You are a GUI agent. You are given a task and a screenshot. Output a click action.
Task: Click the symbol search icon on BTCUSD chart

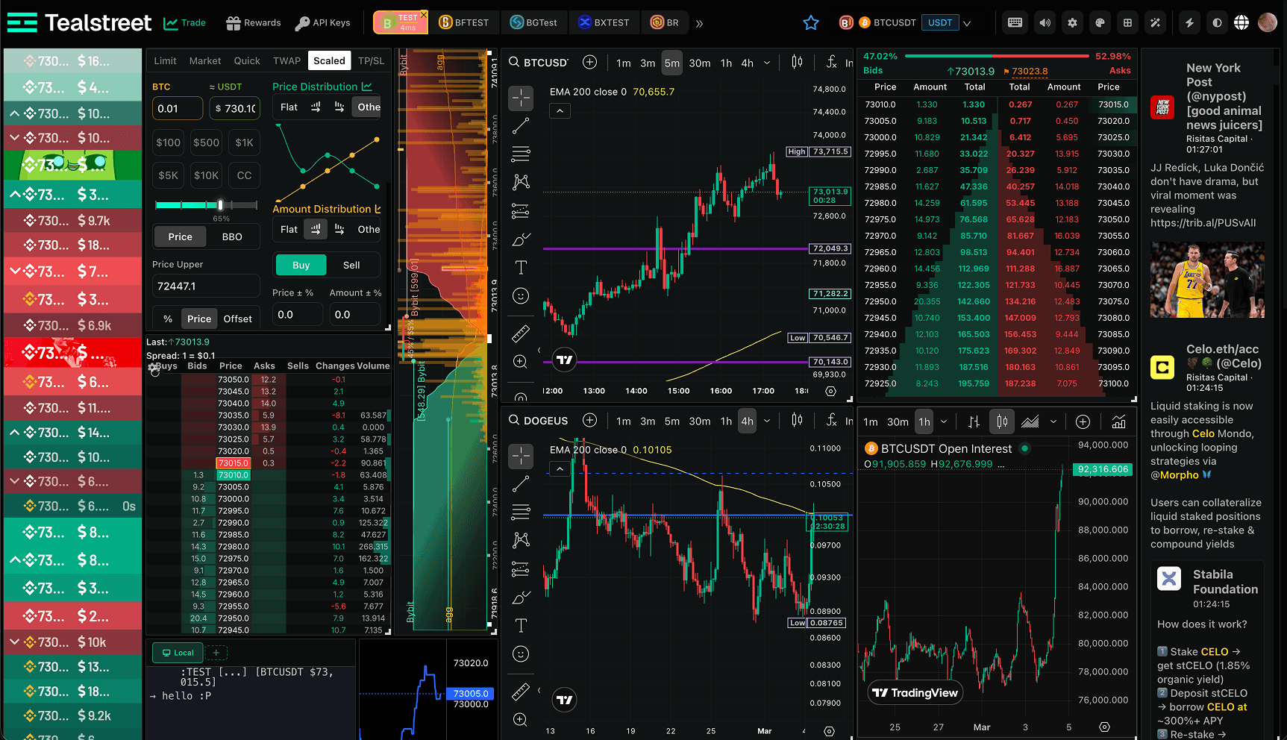514,62
